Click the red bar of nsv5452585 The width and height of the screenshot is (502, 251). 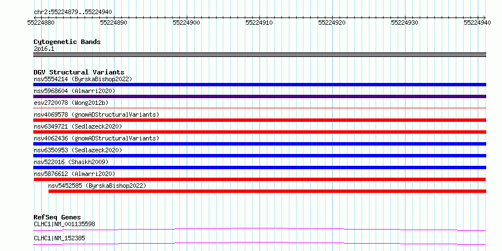[x=267, y=191]
